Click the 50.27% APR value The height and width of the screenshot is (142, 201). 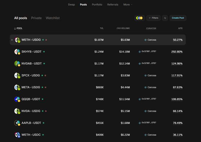click(x=178, y=40)
